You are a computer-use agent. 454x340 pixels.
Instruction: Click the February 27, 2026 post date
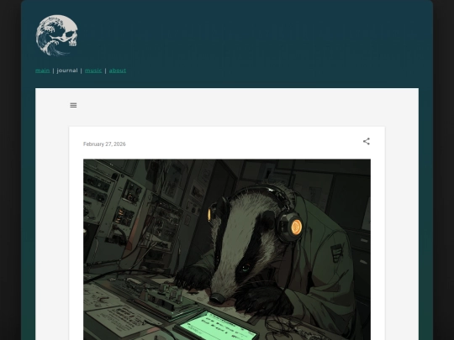pyautogui.click(x=104, y=144)
